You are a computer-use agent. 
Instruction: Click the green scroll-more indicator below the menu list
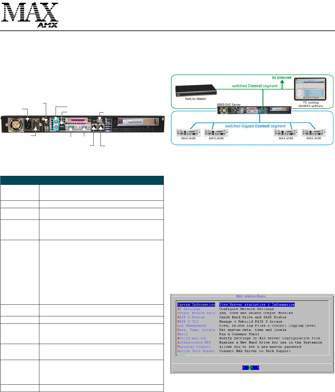(x=181, y=355)
